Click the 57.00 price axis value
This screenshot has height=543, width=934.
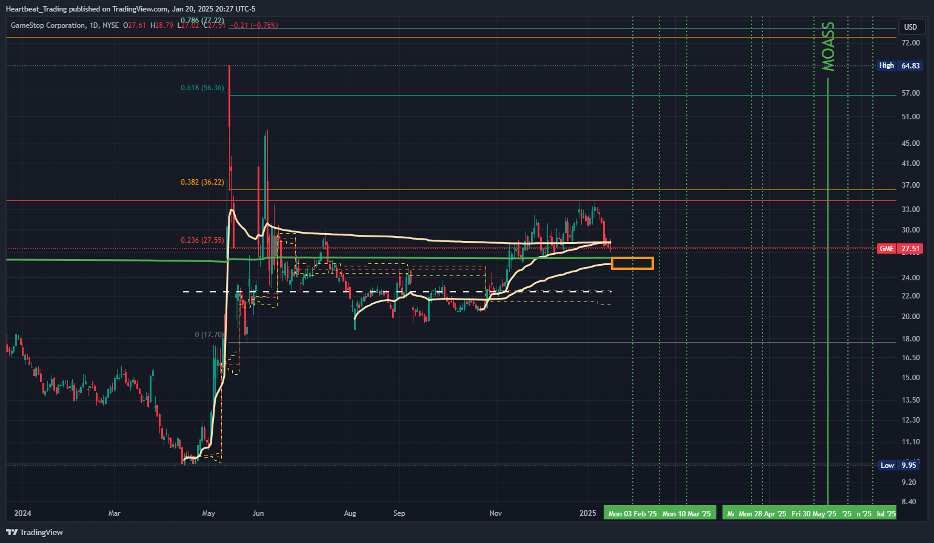click(x=910, y=93)
